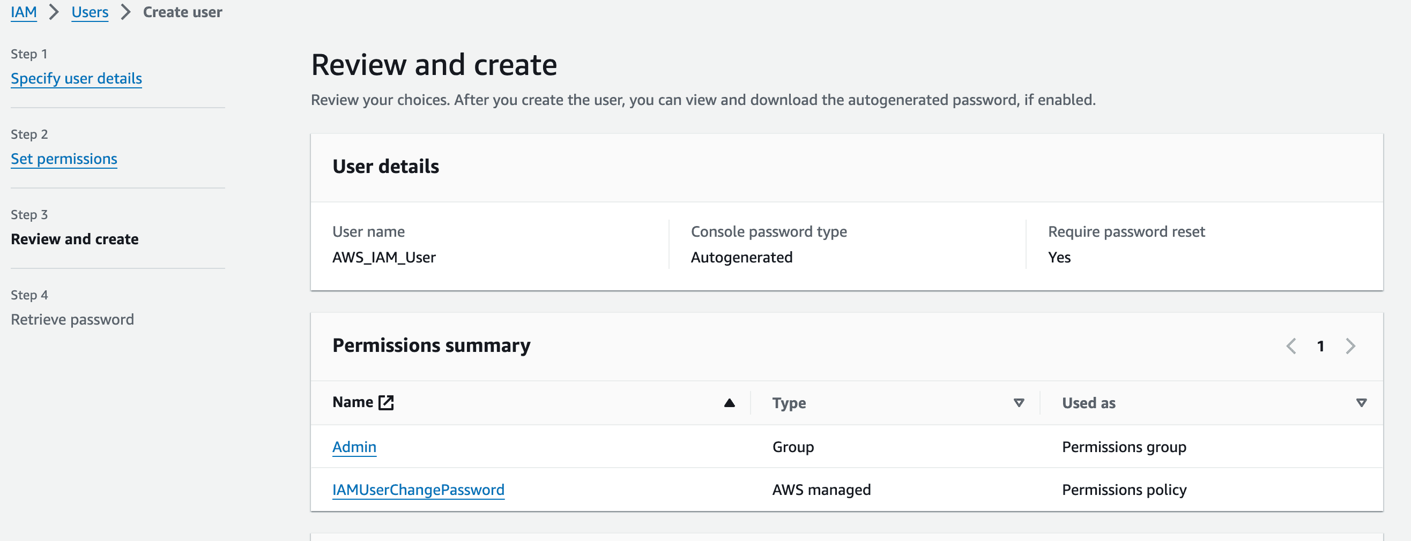Navigate to IAM via the breadcrumb
The image size is (1411, 541).
(24, 11)
